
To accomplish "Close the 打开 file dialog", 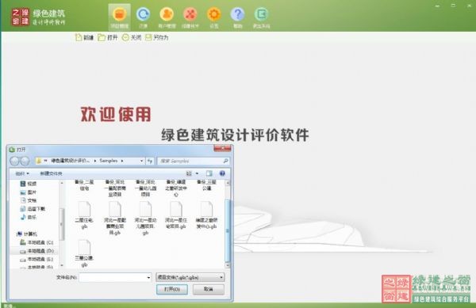I will click(222, 148).
